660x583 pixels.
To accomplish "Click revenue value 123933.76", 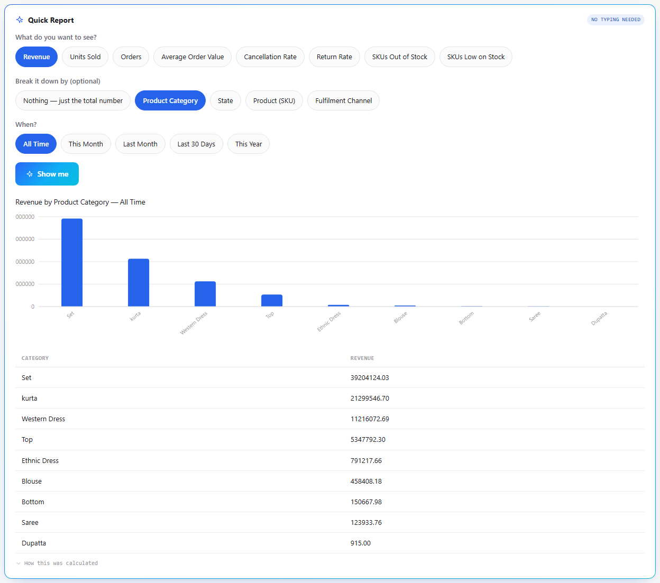I will pyautogui.click(x=366, y=523).
